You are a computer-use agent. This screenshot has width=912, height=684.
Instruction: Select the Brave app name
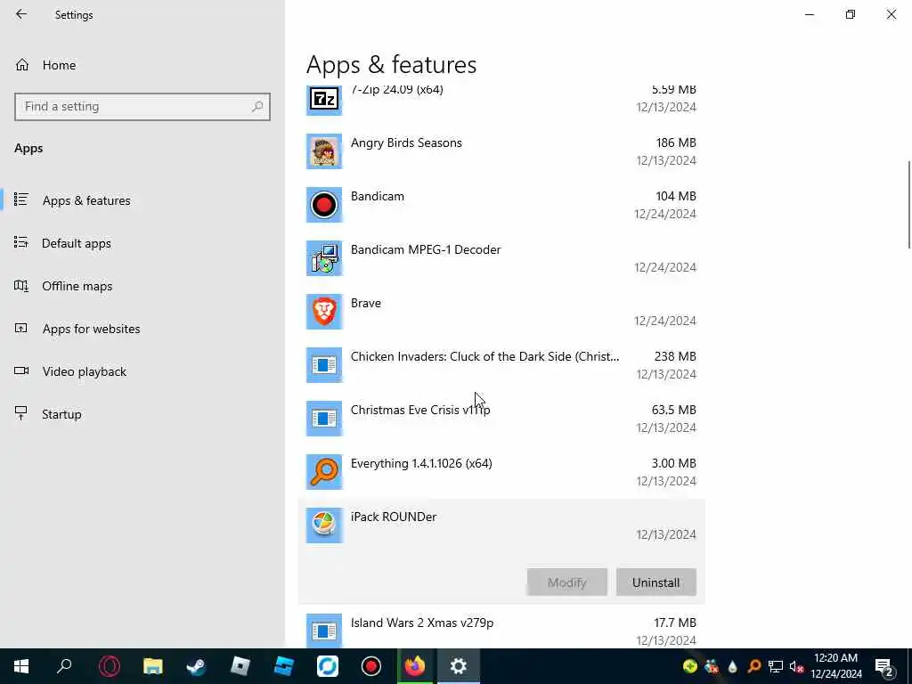click(366, 303)
